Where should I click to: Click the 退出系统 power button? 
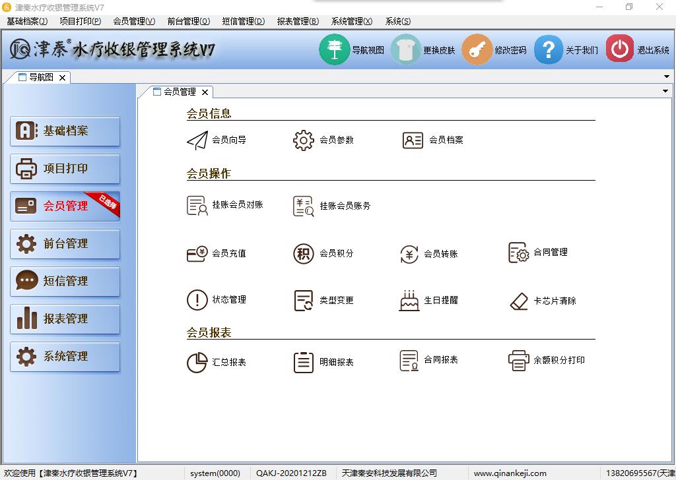[x=620, y=49]
